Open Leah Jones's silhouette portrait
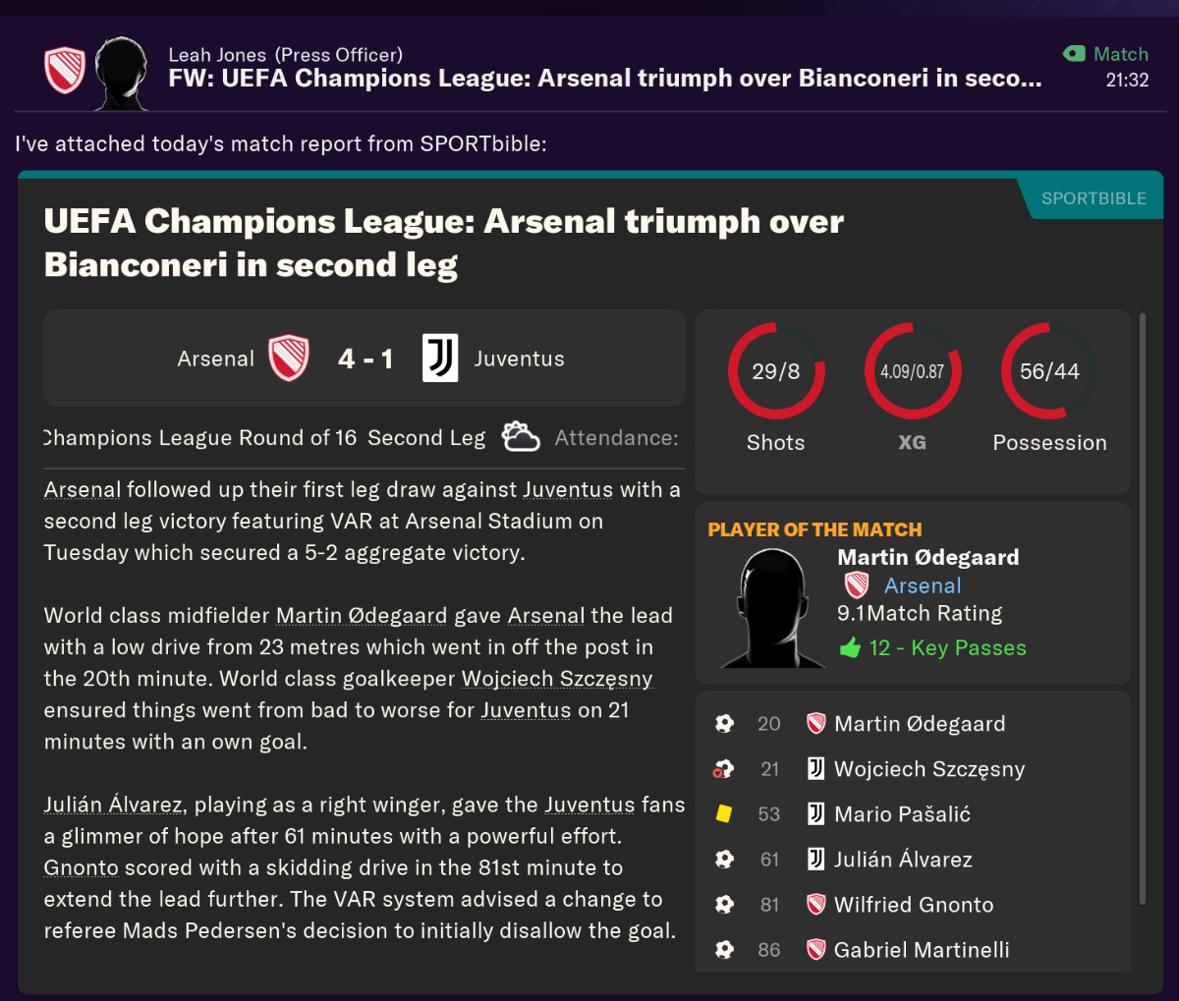Screen dimensions: 1179x1001 tap(122, 74)
